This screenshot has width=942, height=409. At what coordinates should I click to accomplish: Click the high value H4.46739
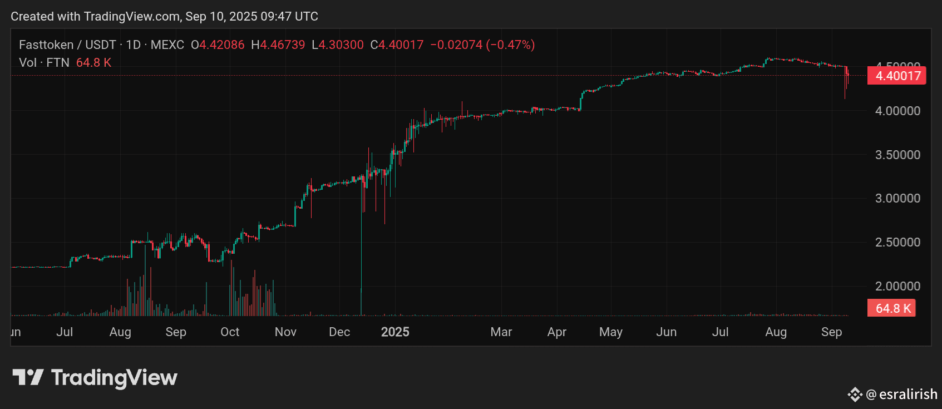(x=278, y=45)
